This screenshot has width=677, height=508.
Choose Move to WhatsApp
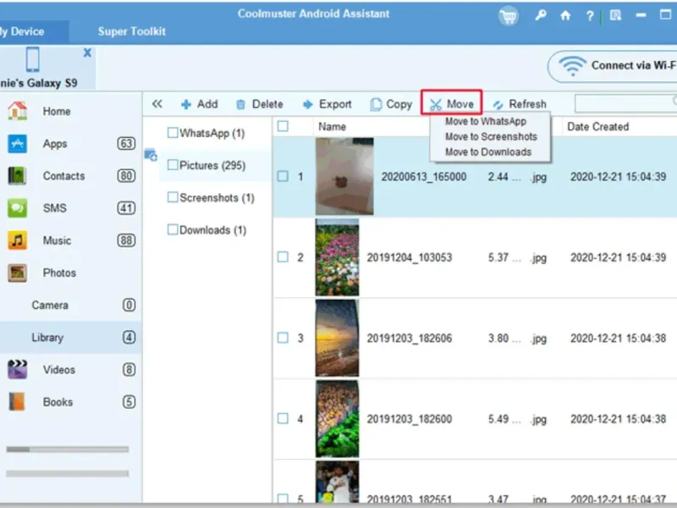[x=486, y=121]
